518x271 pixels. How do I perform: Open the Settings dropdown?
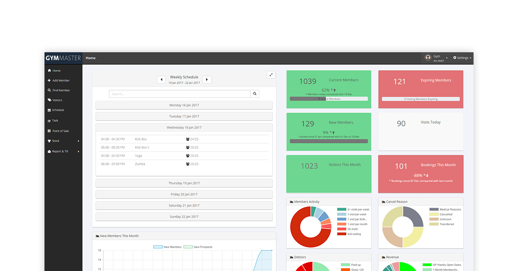tap(462, 58)
